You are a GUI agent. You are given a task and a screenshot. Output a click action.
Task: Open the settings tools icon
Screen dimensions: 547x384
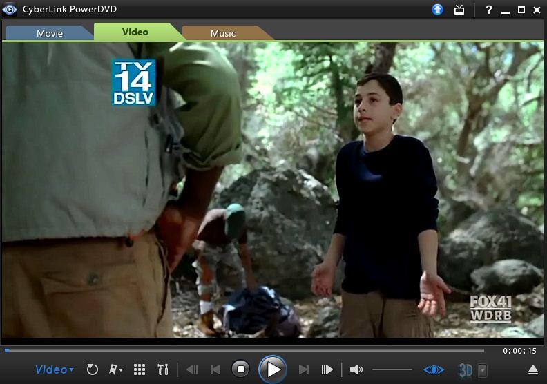pos(163,369)
